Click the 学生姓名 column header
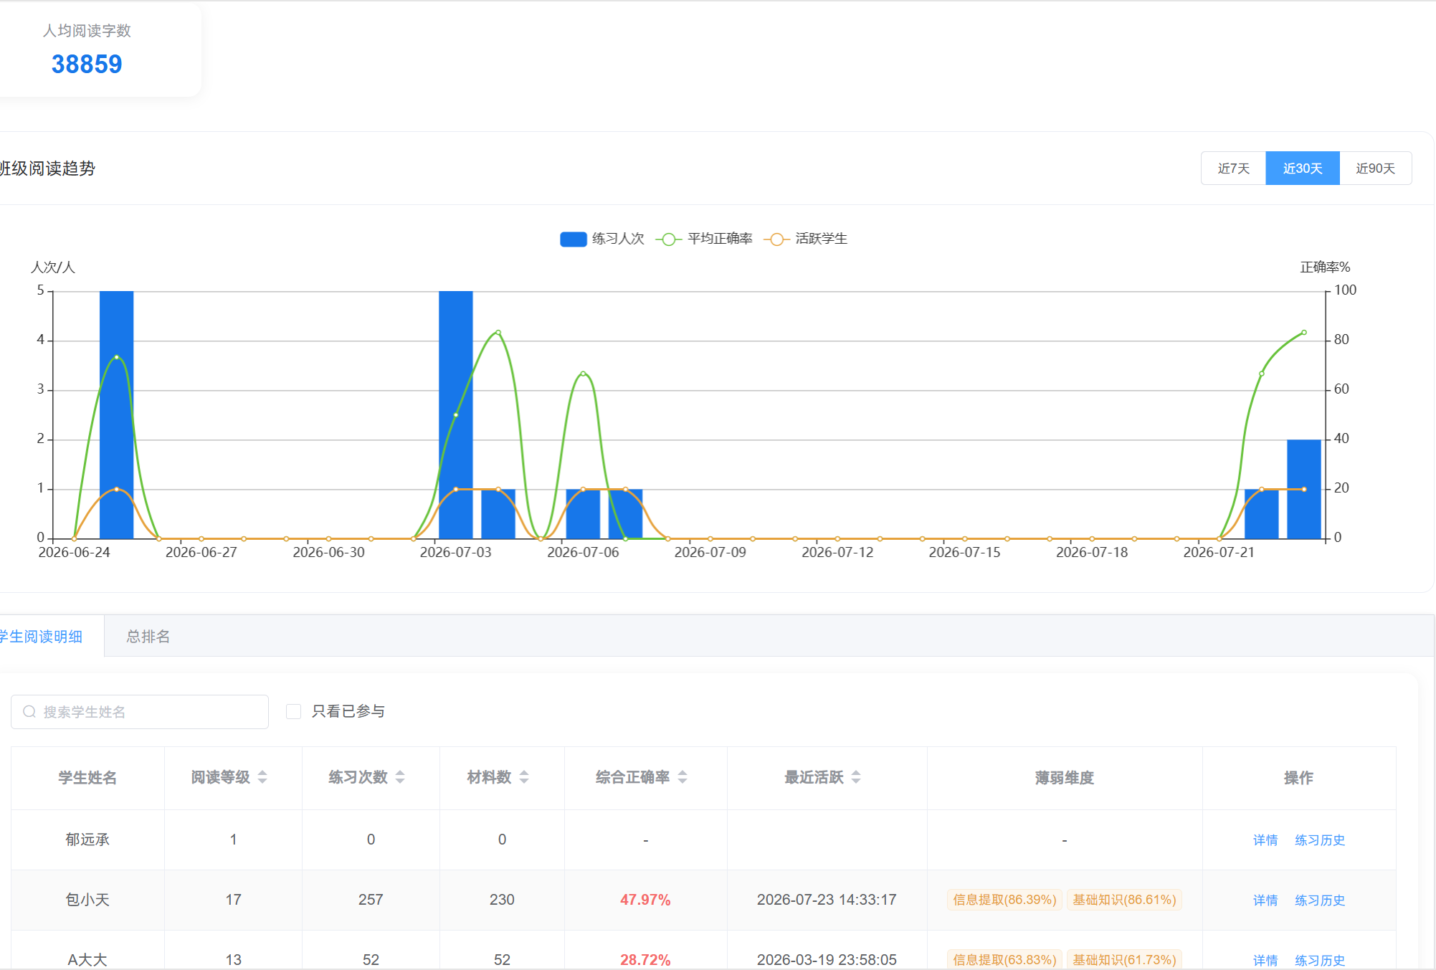1436x970 pixels. click(87, 778)
